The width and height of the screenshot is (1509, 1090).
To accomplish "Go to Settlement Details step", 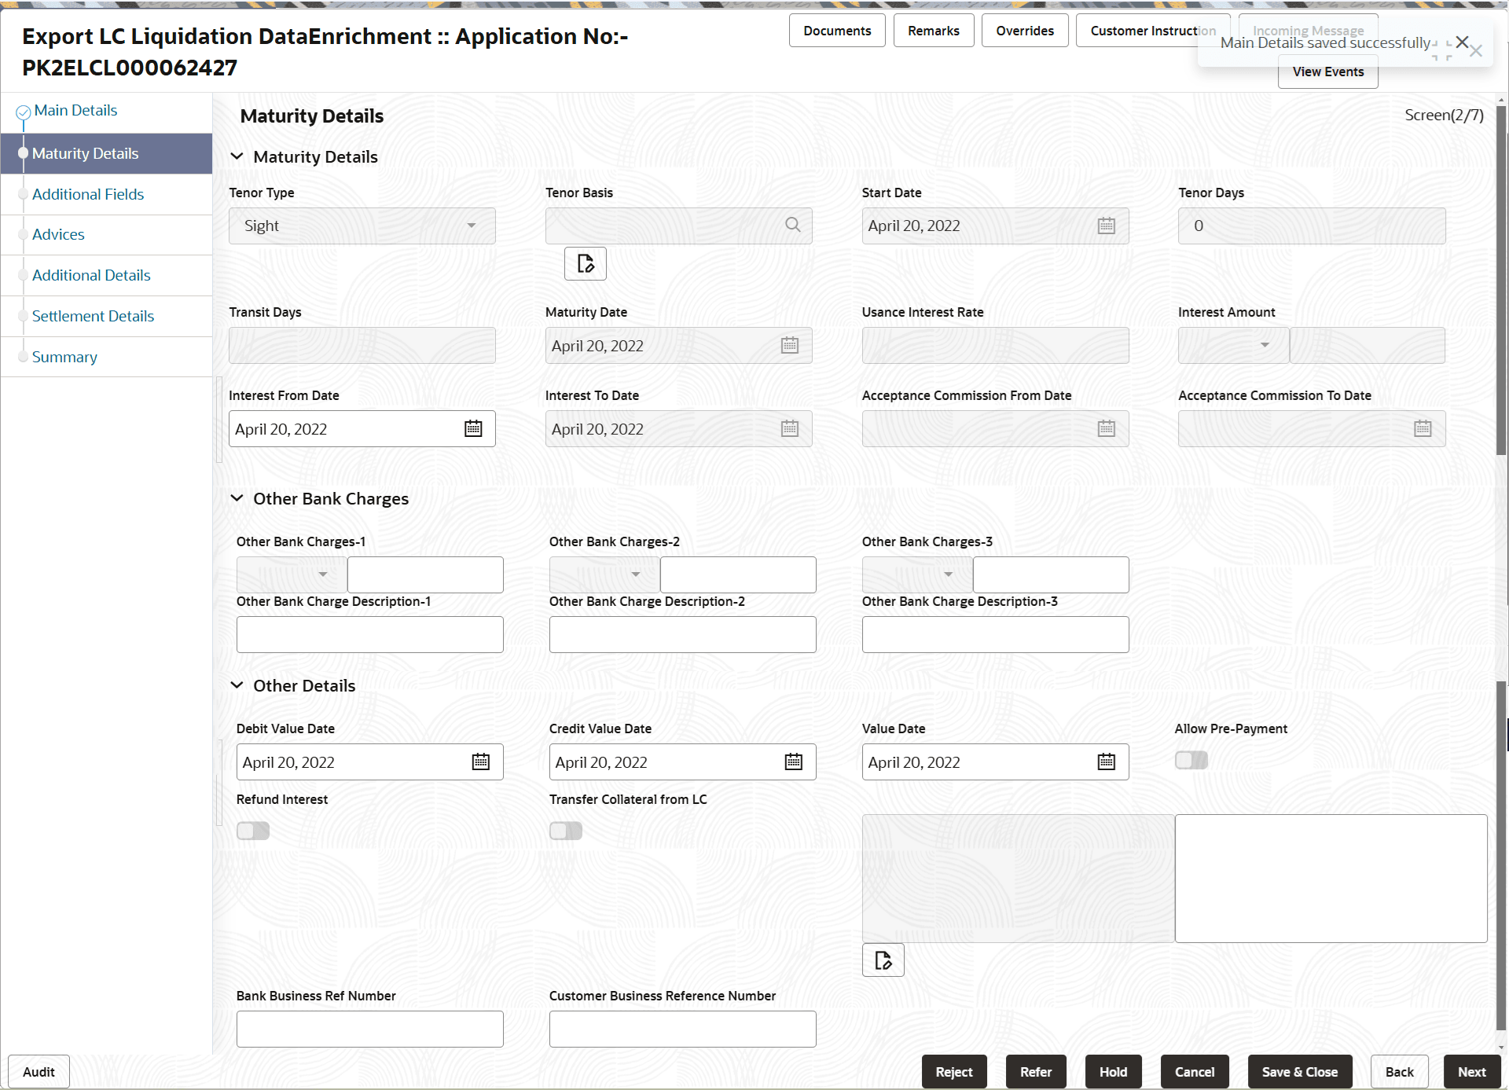I will (x=93, y=316).
